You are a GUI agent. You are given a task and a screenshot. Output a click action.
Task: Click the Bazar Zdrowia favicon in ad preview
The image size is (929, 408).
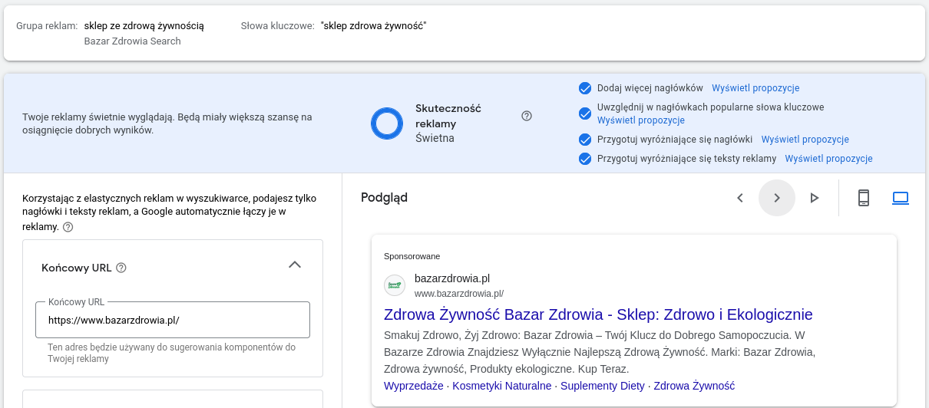395,285
